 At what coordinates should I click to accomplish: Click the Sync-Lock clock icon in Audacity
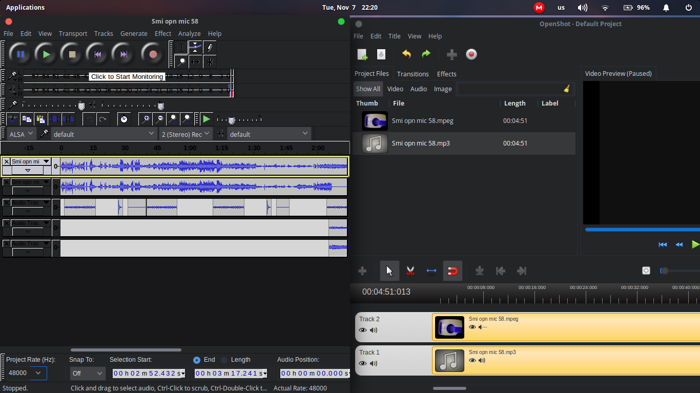[124, 119]
